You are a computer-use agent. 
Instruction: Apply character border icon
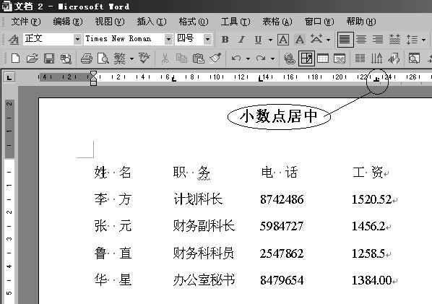[283, 40]
